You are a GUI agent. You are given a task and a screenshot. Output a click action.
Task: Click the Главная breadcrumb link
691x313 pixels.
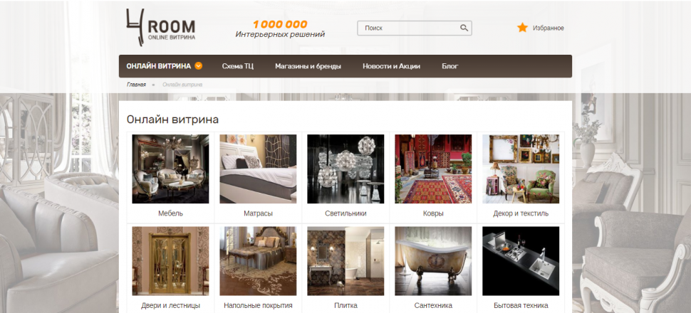pyautogui.click(x=136, y=85)
